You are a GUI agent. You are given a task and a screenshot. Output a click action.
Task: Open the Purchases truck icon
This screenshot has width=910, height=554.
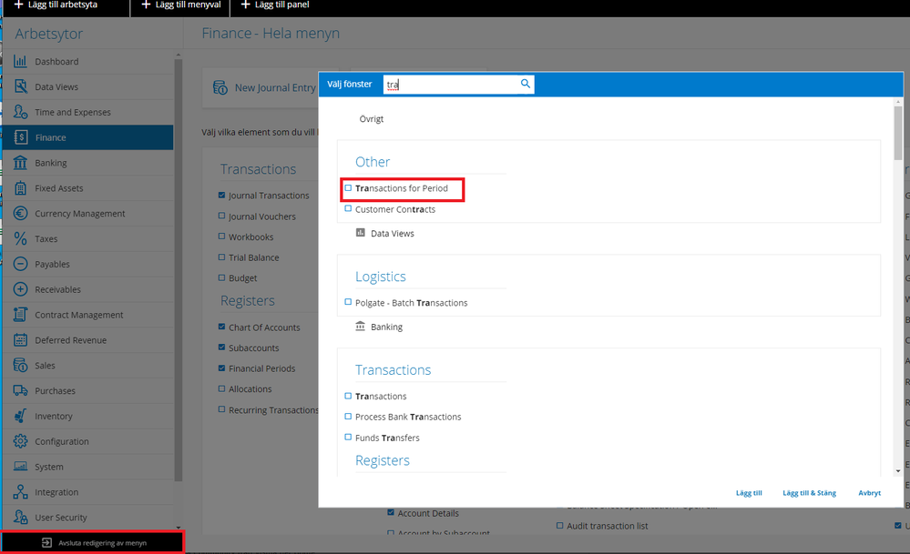tap(20, 390)
